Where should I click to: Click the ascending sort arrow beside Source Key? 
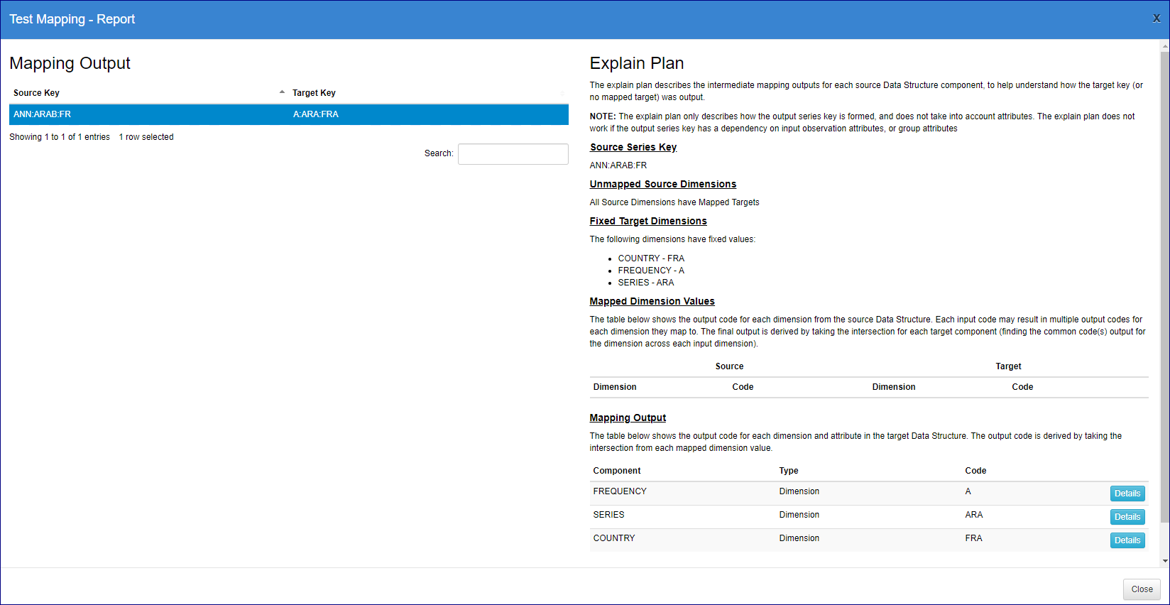(x=282, y=92)
